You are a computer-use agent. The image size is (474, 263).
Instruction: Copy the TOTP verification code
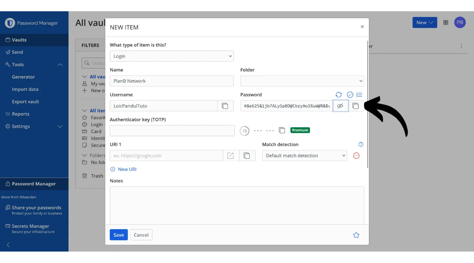282,130
